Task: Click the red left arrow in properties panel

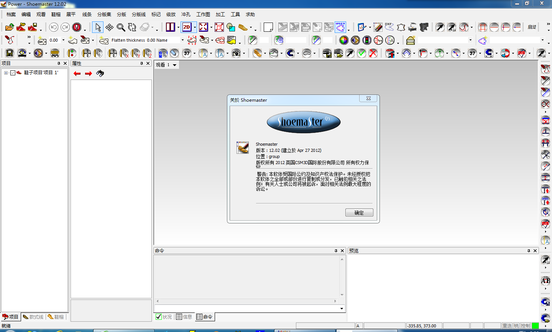Action: click(x=77, y=73)
